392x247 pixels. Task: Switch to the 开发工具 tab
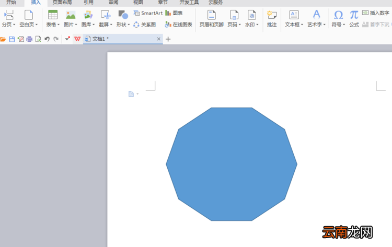pos(189,3)
